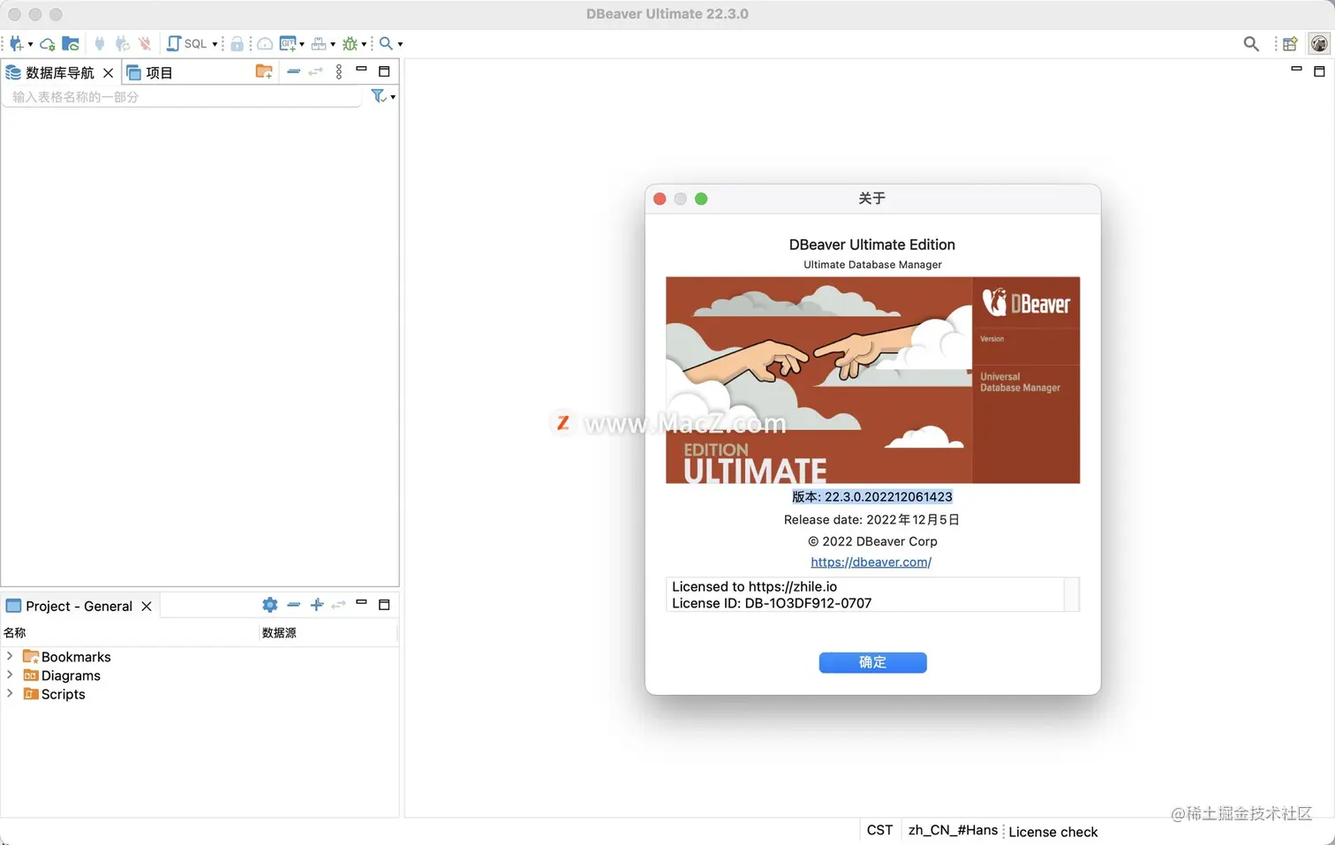
Task: Click the green bug debug icon
Action: [350, 43]
